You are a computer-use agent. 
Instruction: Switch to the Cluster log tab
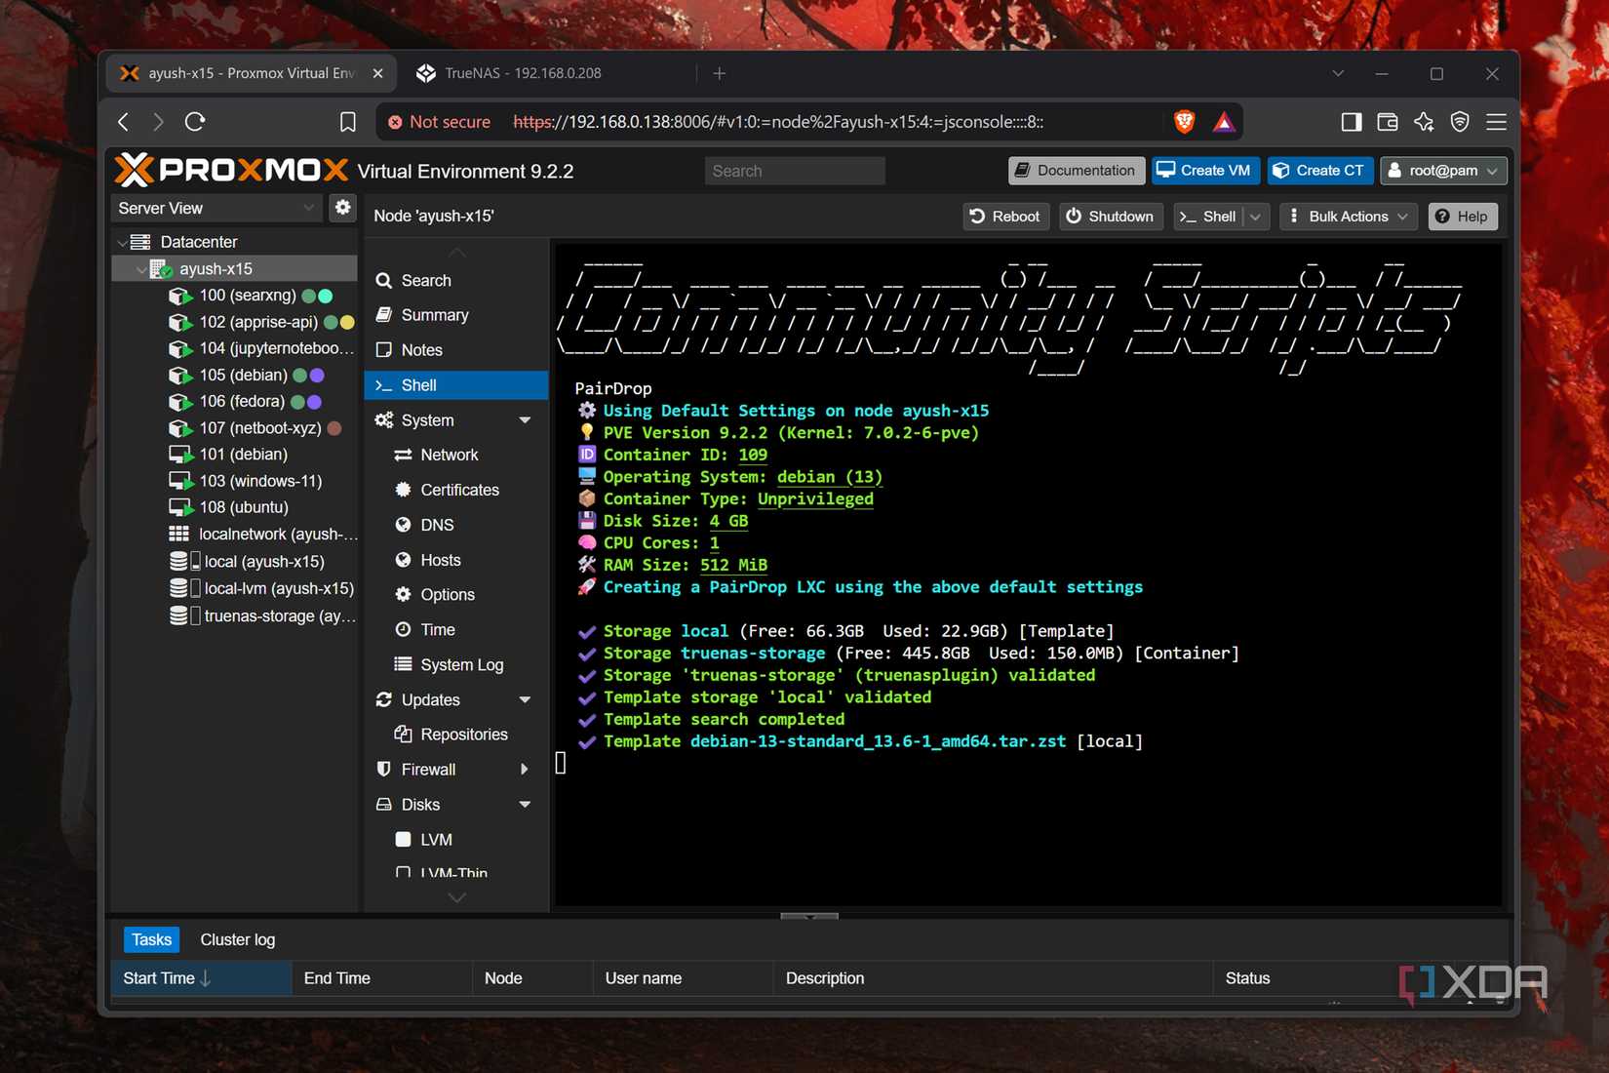(x=238, y=939)
